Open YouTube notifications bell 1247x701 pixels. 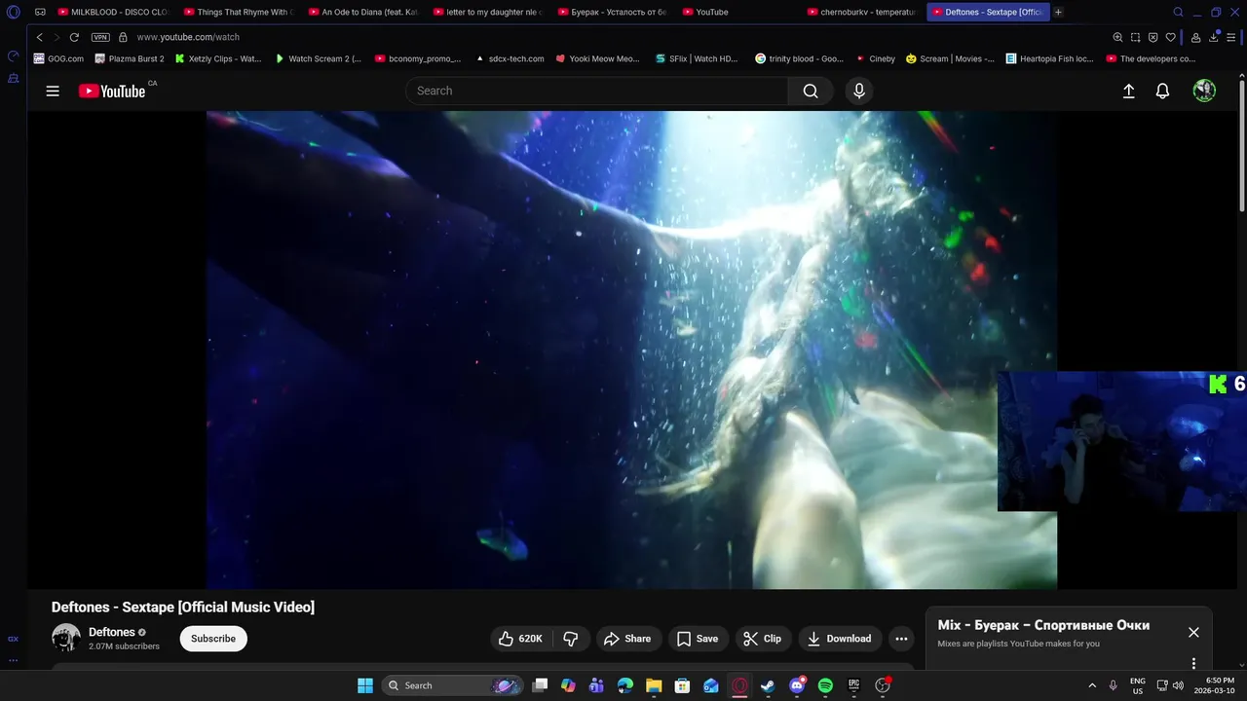[1162, 91]
